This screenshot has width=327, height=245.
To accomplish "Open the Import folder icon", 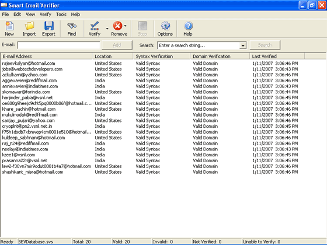I will point(29,26).
